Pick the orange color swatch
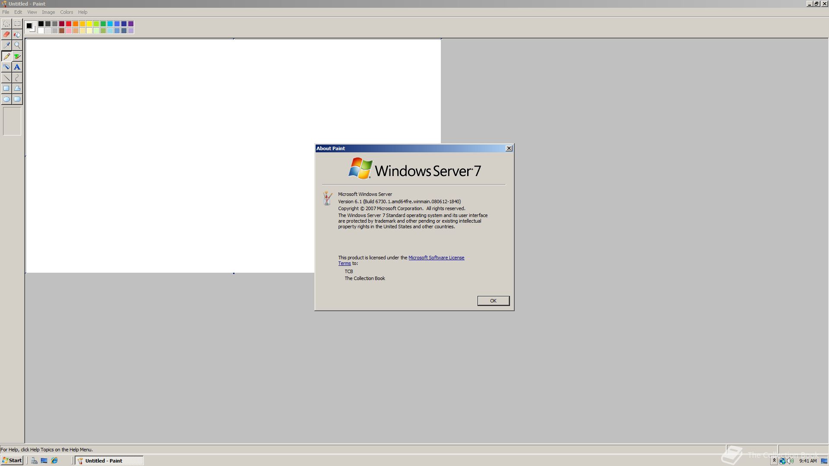Screen dimensions: 829x466 tap(76, 24)
